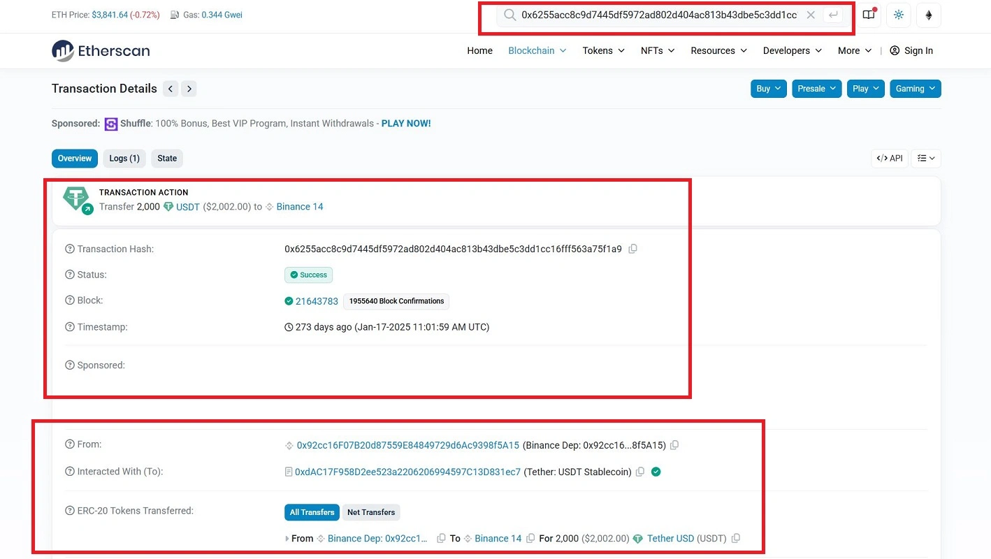Screen dimensions: 991x559
Task: Switch to the Logs (1) tab
Action: click(124, 159)
